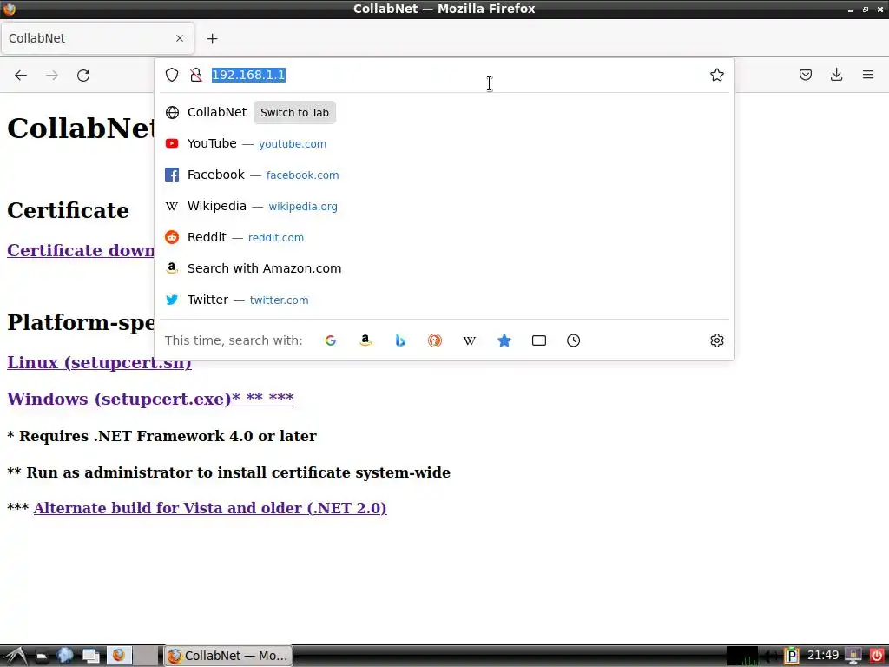This screenshot has width=889, height=667.
Task: Click the P tray icon
Action: [792, 656]
